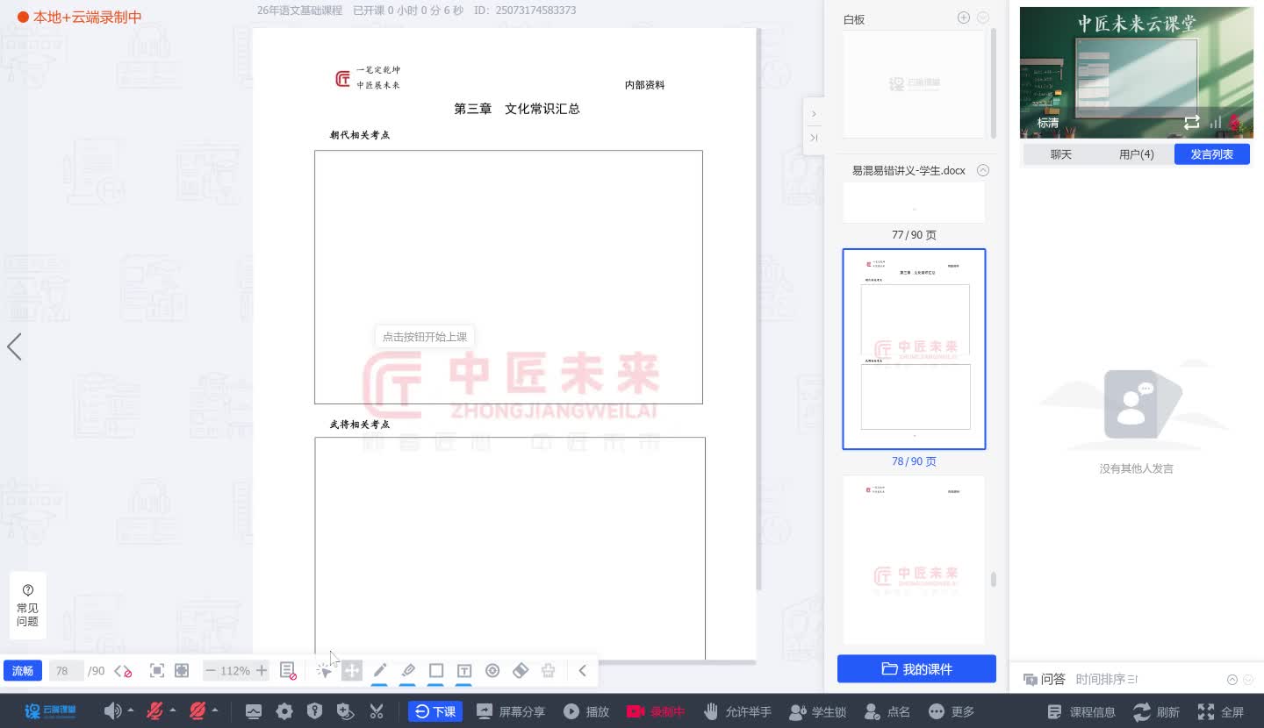Open the settings gear in the taskbar
The width and height of the screenshot is (1264, 728).
click(284, 711)
